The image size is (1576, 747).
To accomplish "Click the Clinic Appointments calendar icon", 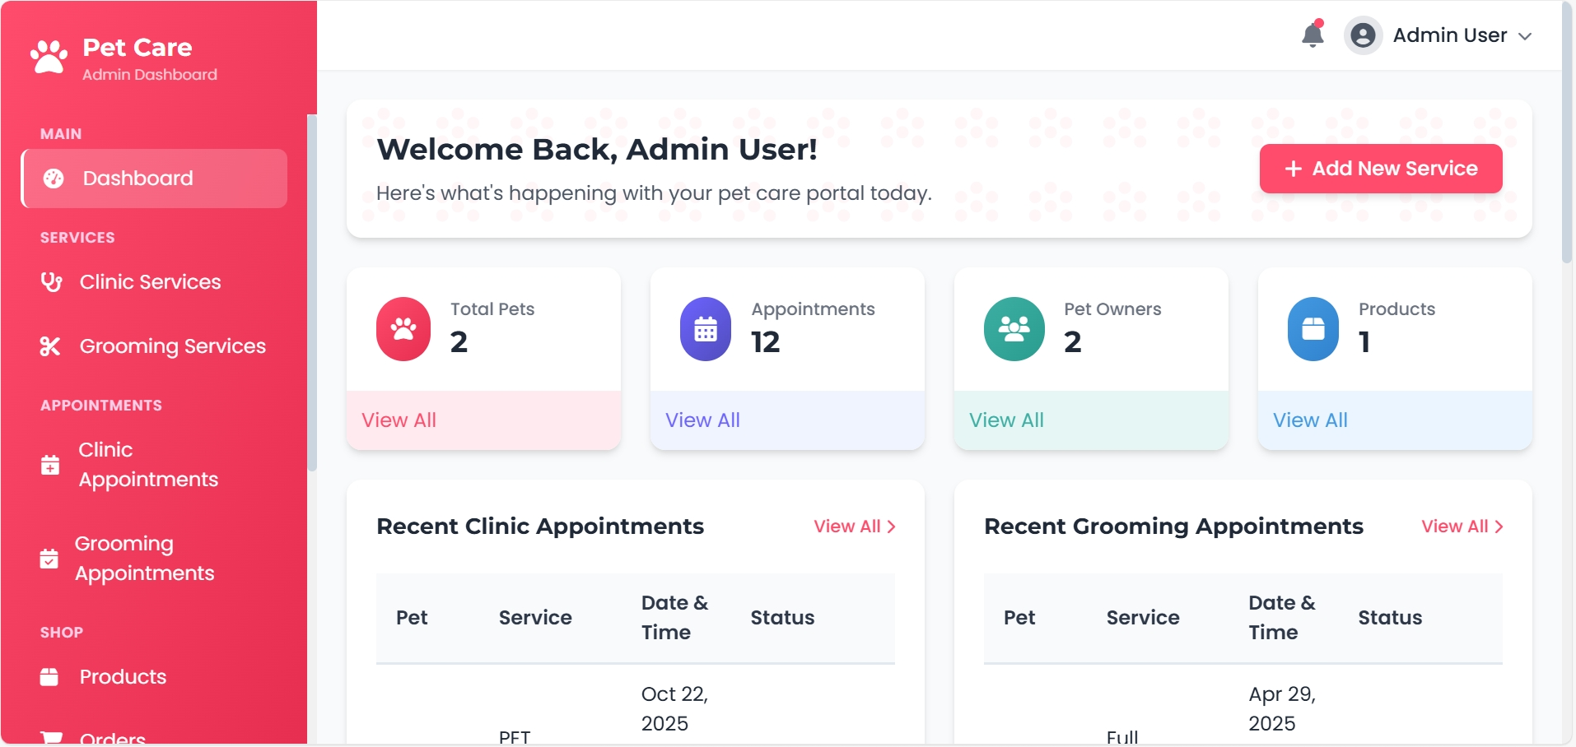I will pos(50,465).
